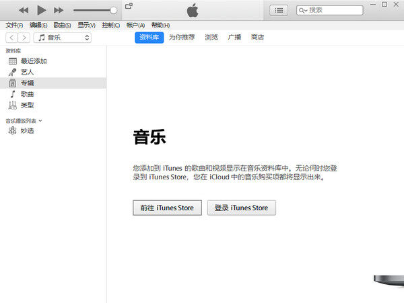404x303 pixels.
Task: Switch to the 浏览 tab
Action: coord(211,37)
